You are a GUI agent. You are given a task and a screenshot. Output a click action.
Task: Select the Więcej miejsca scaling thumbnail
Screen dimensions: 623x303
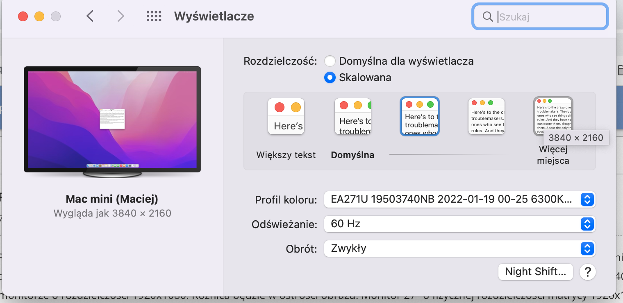553,115
